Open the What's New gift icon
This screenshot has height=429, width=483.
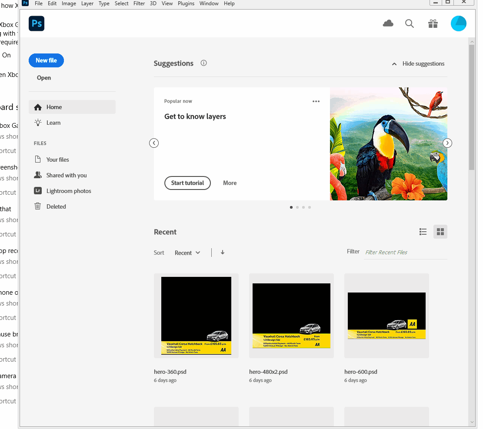click(433, 23)
